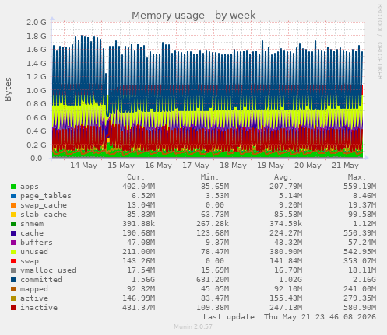Click committed max value 2.16G
387x335 pixels.
(364, 280)
